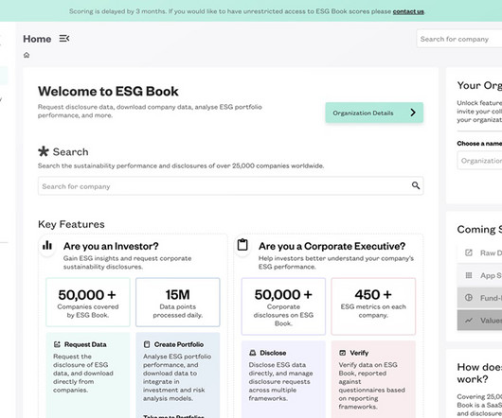This screenshot has width=502, height=418.
Task: Select the '50,000 + Corporate disclosures' stat box
Action: (x=283, y=306)
